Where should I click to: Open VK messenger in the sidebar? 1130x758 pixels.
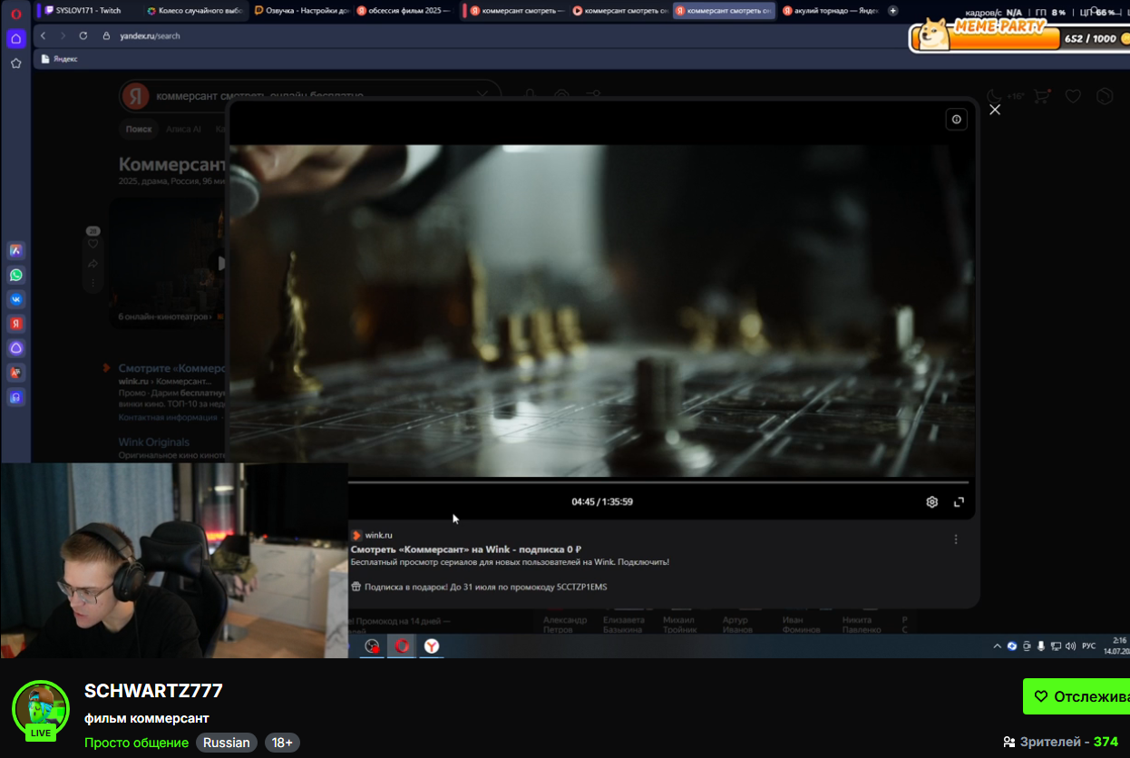click(16, 299)
